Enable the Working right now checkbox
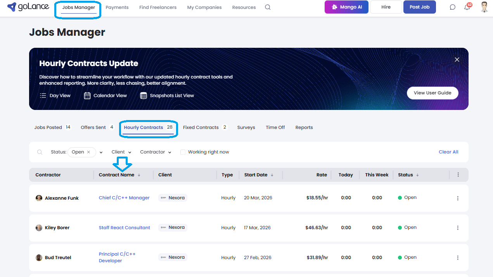493x277 pixels. (x=183, y=152)
